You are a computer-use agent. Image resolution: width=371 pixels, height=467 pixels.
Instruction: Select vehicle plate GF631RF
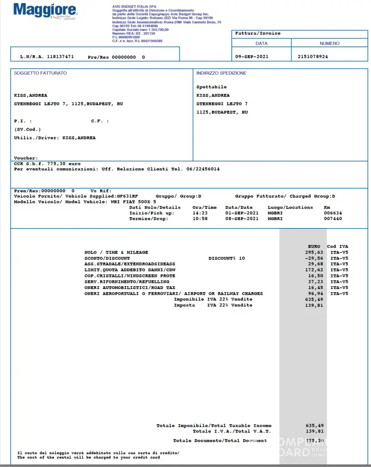click(x=127, y=197)
